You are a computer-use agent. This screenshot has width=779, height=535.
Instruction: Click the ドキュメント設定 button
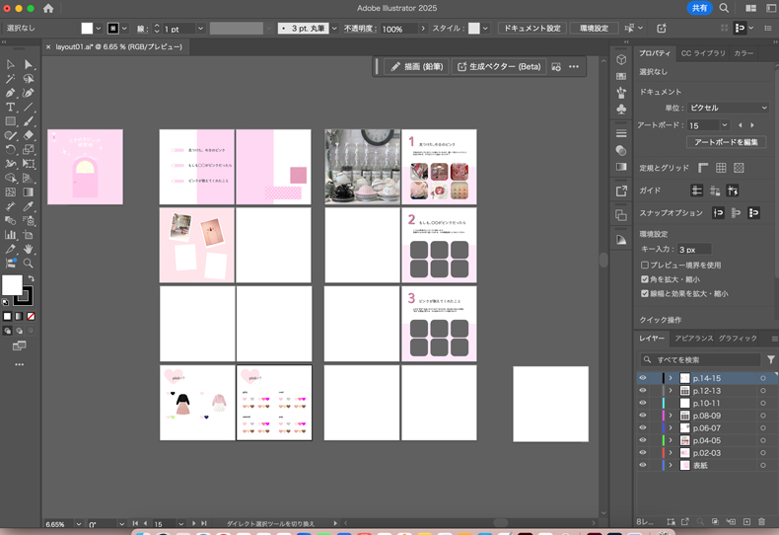531,29
